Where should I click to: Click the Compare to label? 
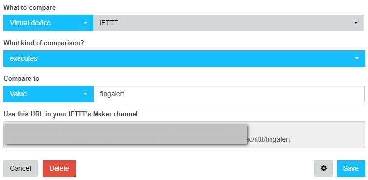click(21, 78)
